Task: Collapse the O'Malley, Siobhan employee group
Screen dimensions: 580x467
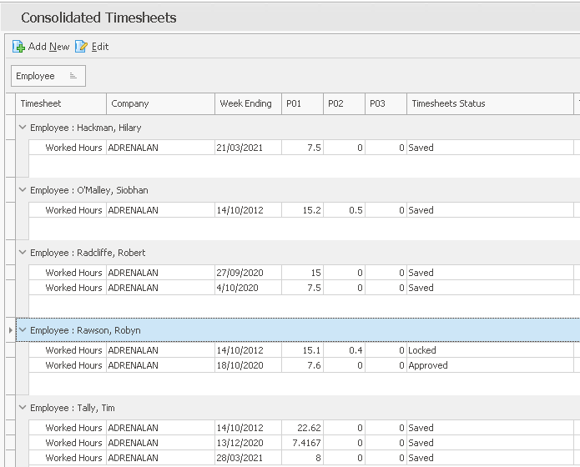Action: [23, 190]
